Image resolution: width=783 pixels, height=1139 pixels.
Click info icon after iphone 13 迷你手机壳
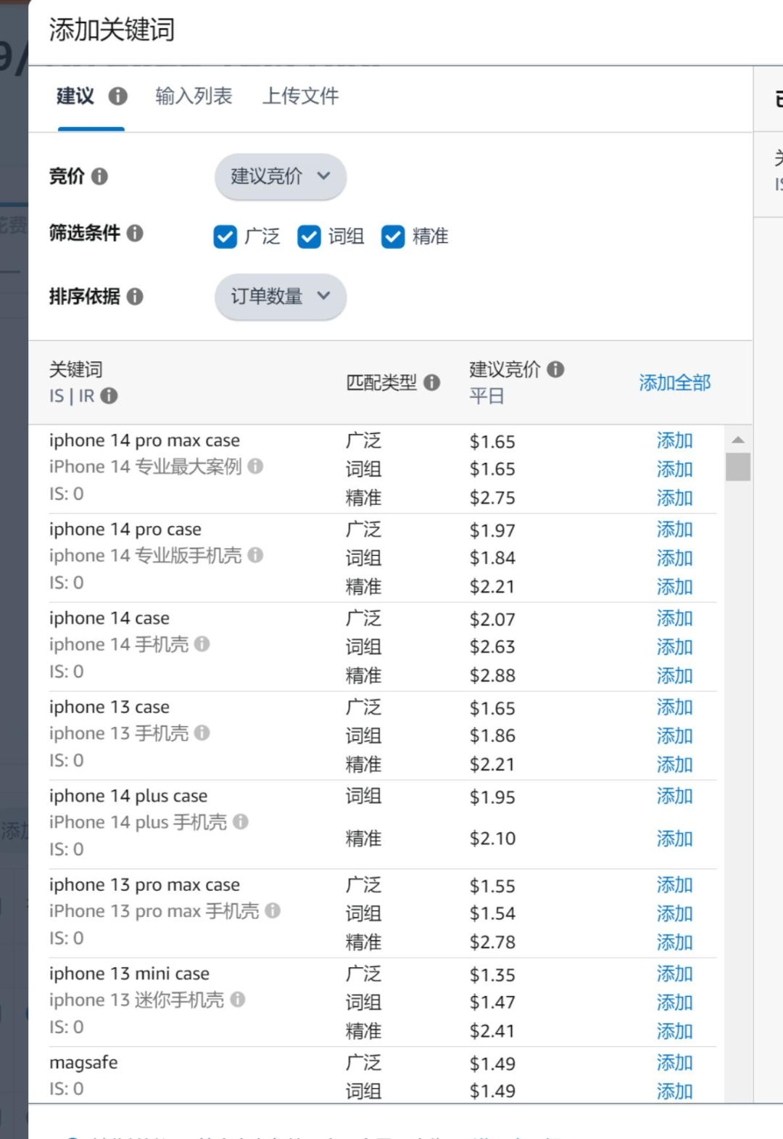(238, 1000)
